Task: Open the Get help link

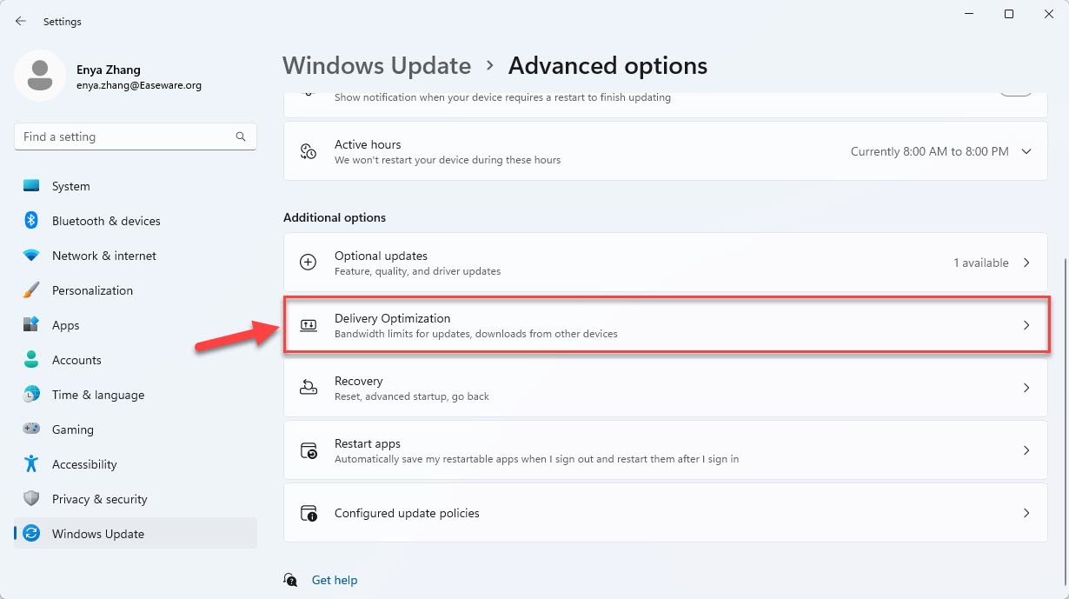Action: click(x=335, y=580)
